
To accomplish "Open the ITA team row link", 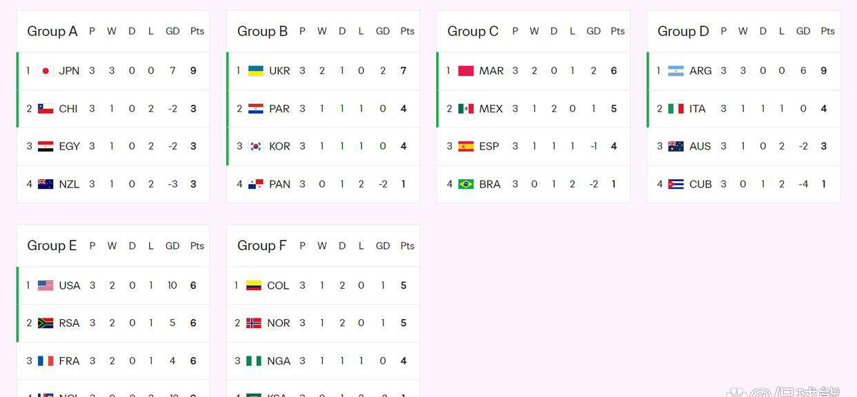I will 697,109.
